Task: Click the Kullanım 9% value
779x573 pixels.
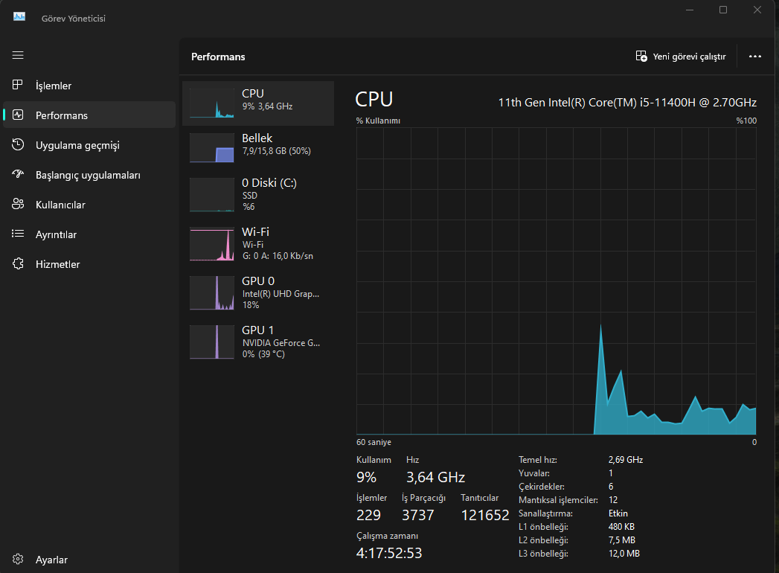Action: (x=367, y=477)
